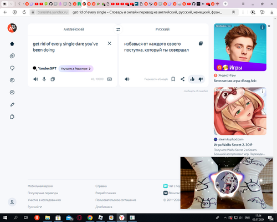
Task: Open Windows taskbar search
Action: 16,218
